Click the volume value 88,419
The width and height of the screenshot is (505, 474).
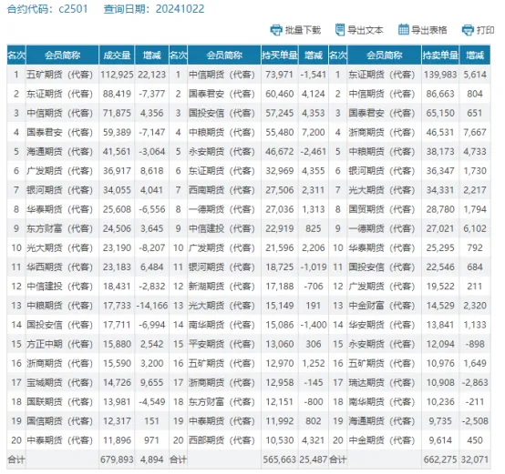tap(117, 94)
